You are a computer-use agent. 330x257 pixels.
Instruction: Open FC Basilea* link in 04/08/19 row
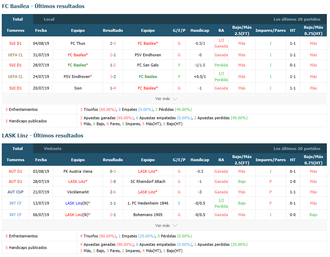[148, 43]
